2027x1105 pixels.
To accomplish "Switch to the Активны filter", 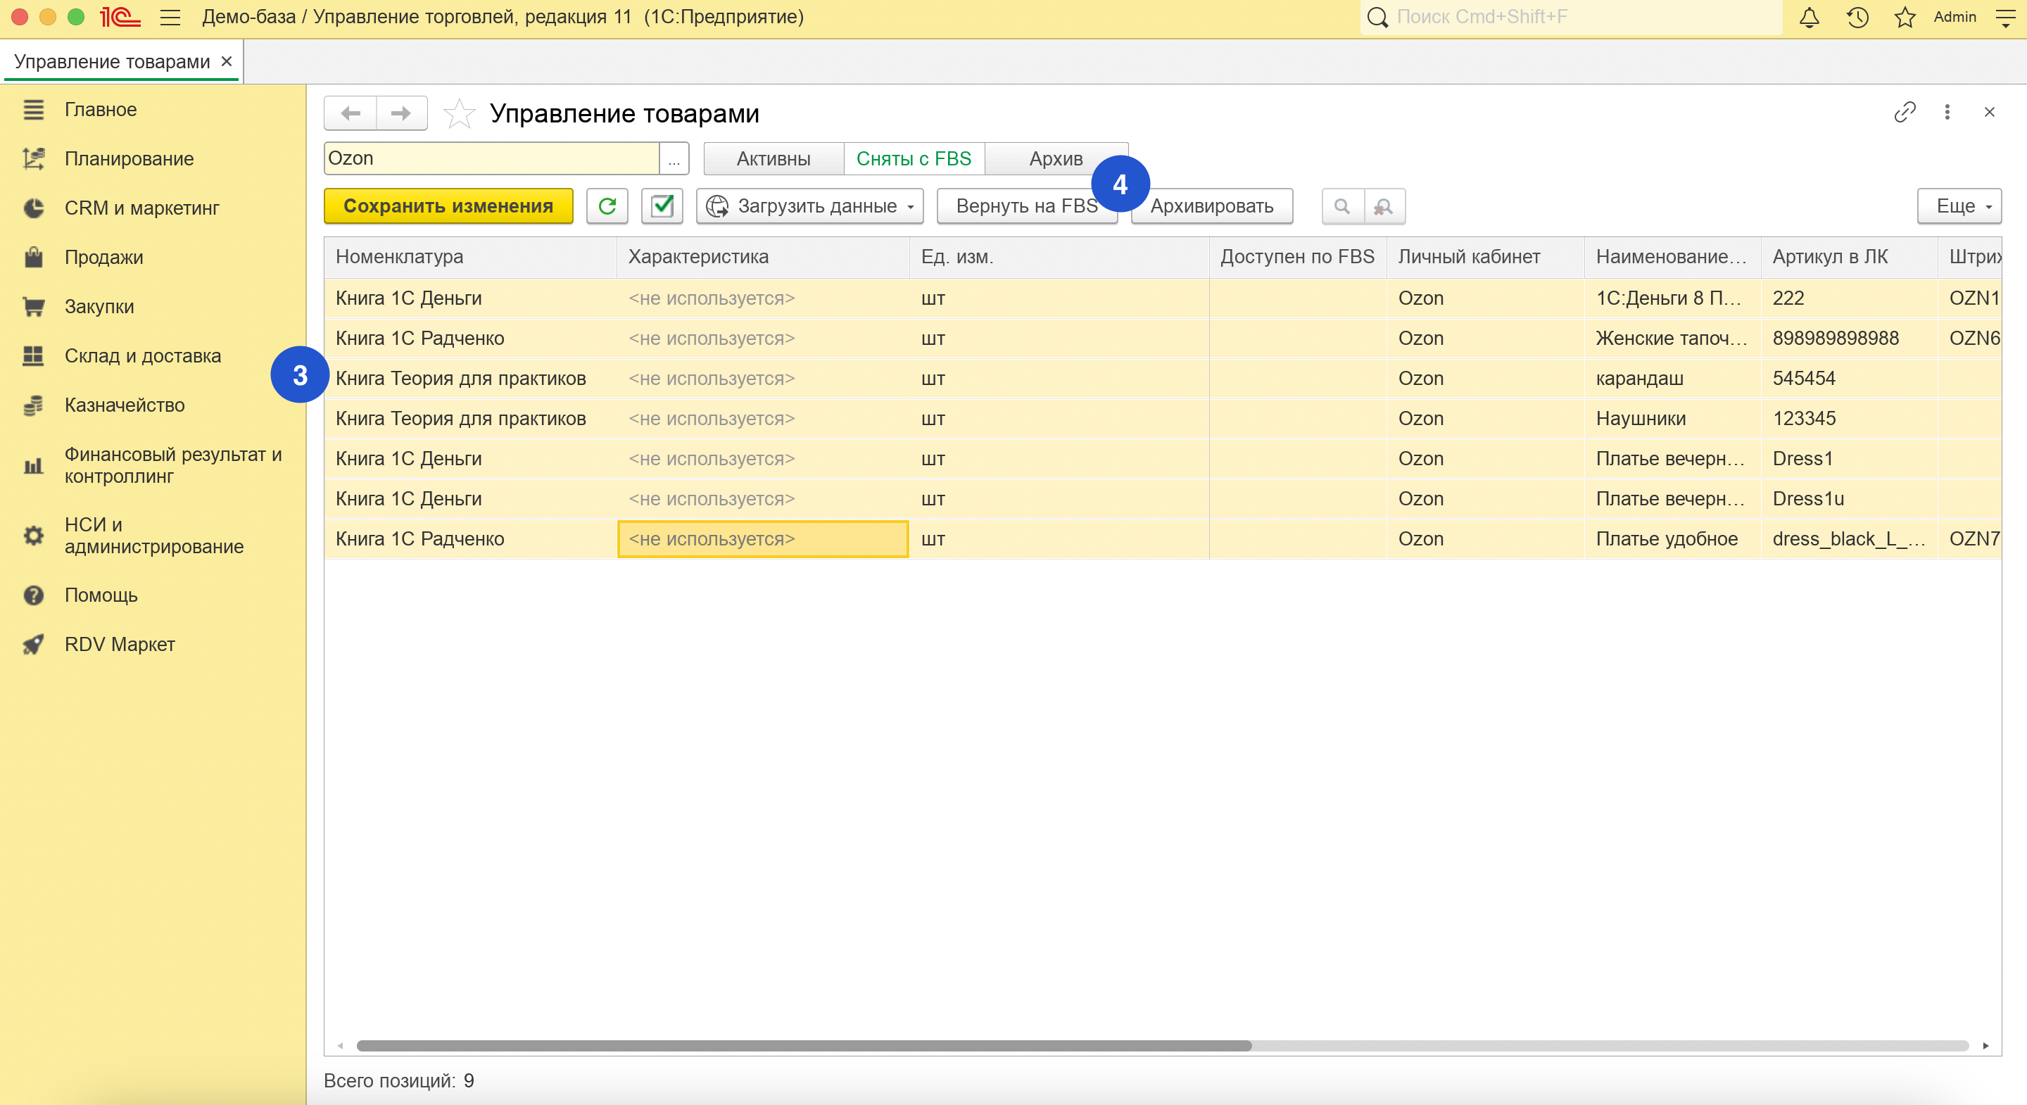I will click(x=773, y=159).
